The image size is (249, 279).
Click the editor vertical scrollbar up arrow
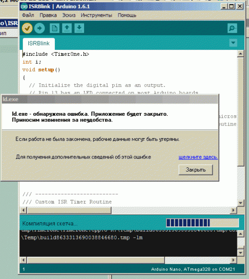click(241, 53)
